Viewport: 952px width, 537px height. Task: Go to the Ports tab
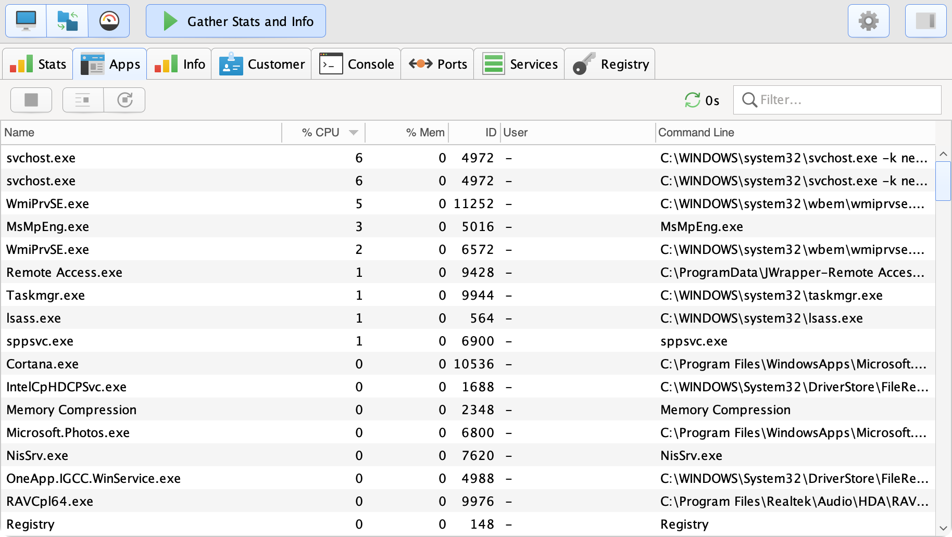437,64
